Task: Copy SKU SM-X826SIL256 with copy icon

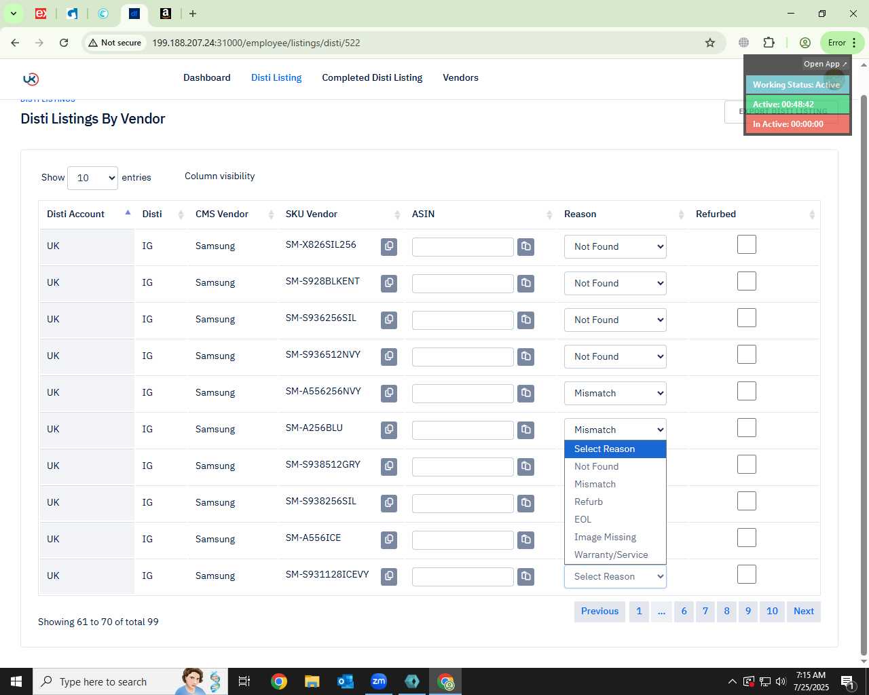Action: pos(389,246)
